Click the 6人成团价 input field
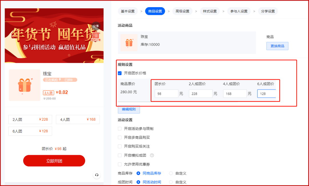 pos(267,94)
